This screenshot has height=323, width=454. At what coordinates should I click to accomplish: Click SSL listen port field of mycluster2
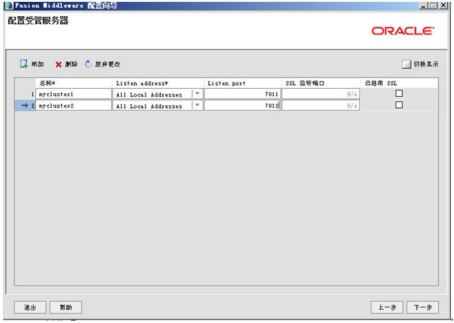pos(321,106)
